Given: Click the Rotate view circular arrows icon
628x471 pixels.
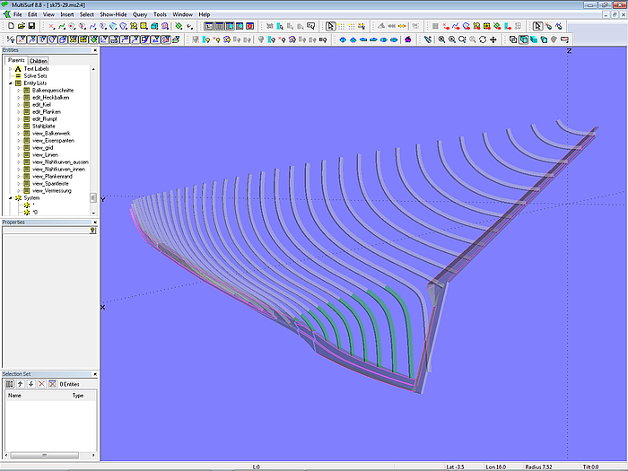Looking at the screenshot, I should pos(483,39).
